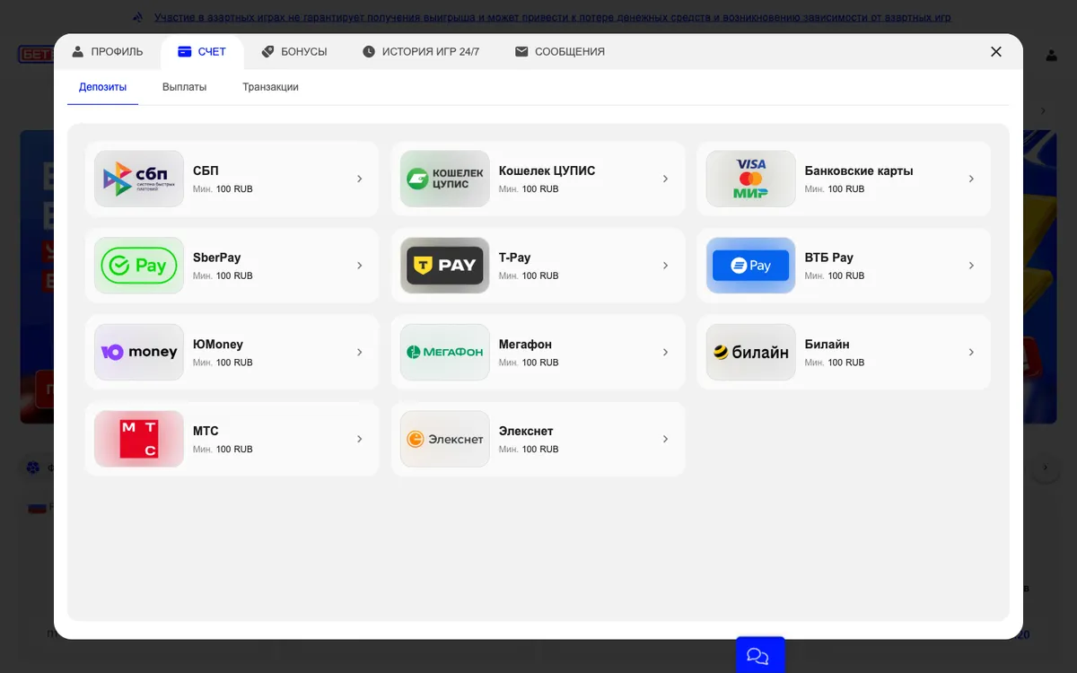Click the МТС title text
This screenshot has width=1077, height=673.
tap(206, 431)
